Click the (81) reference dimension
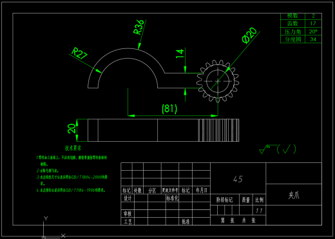 169,109
